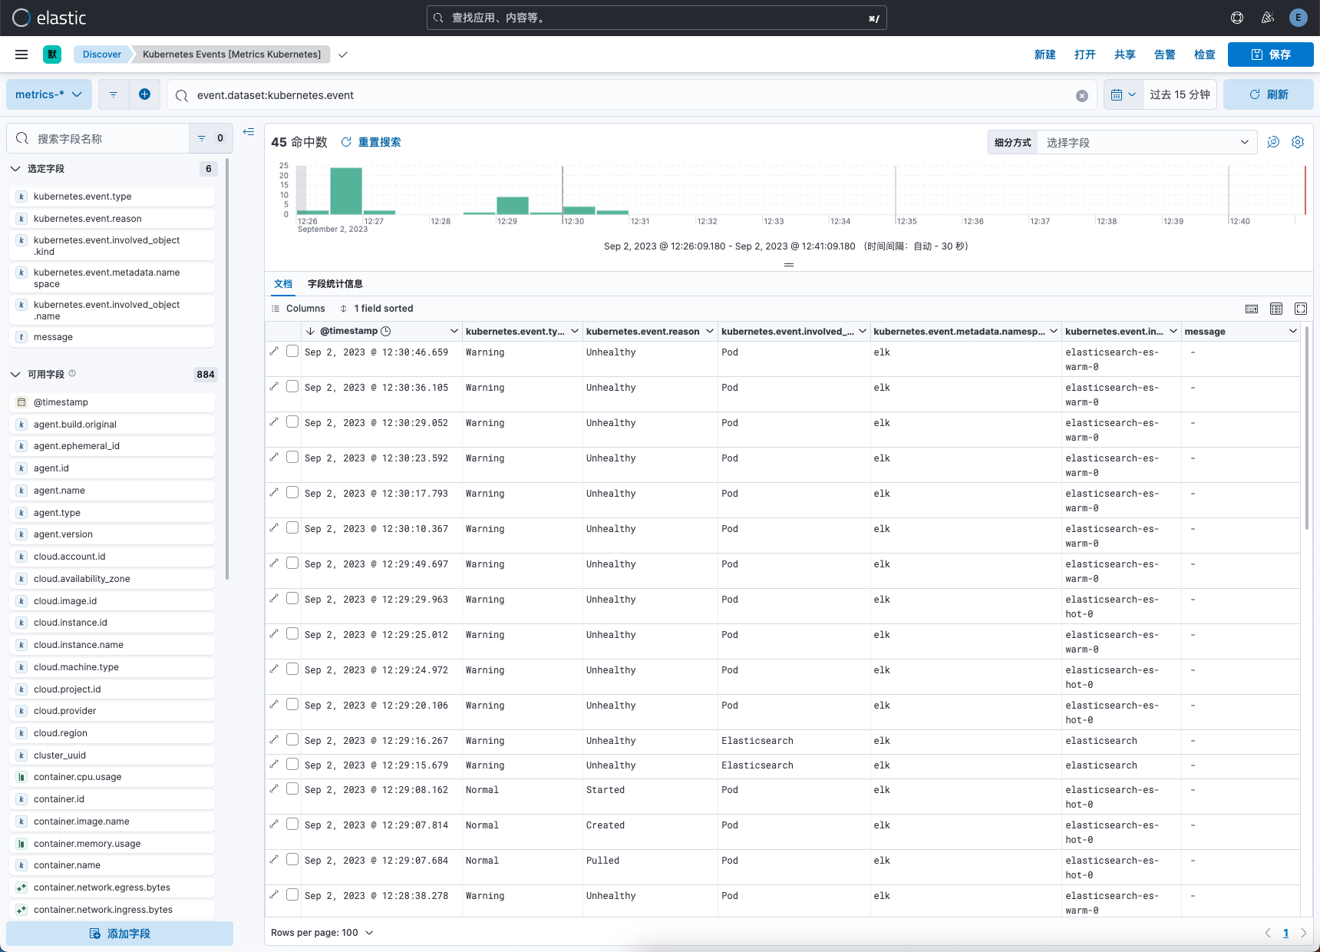Select the checkbox for row 12:30:17.793
Image resolution: width=1320 pixels, height=952 pixels.
click(x=292, y=492)
